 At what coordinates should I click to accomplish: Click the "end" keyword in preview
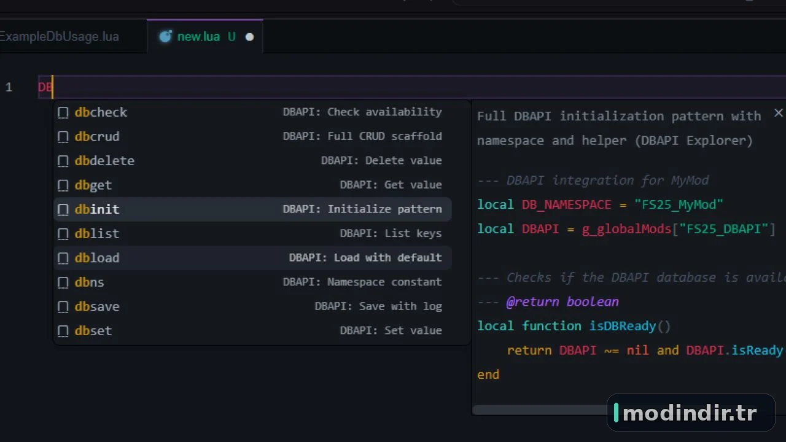pyautogui.click(x=488, y=374)
